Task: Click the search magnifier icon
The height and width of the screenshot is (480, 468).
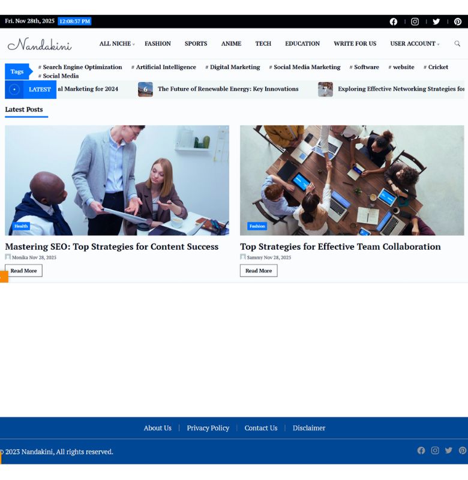Action: (457, 44)
